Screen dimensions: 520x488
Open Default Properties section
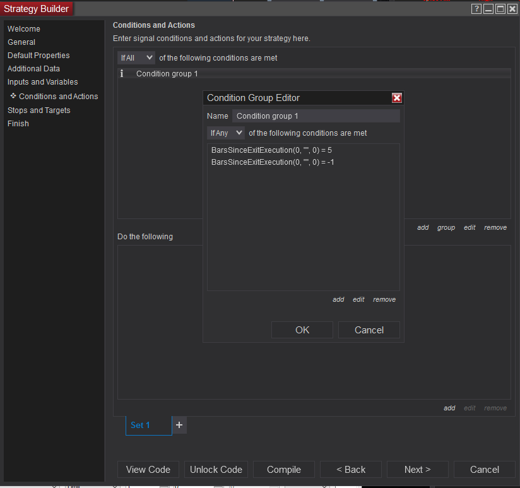[x=38, y=56]
